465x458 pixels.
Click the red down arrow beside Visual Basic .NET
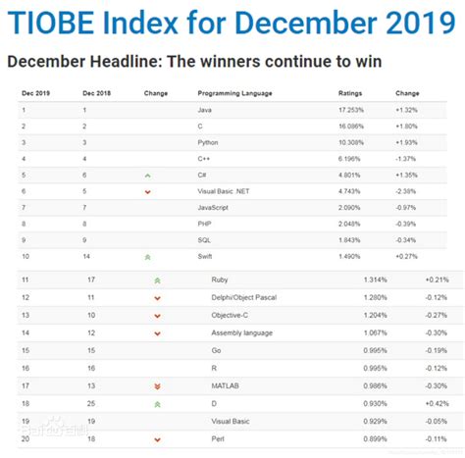pyautogui.click(x=148, y=192)
